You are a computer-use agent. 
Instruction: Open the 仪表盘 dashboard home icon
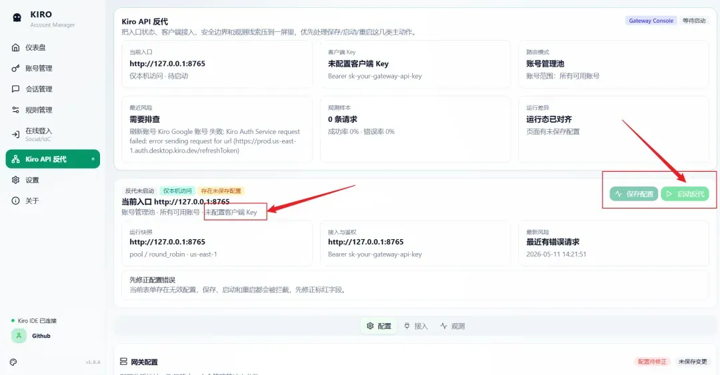[15, 47]
